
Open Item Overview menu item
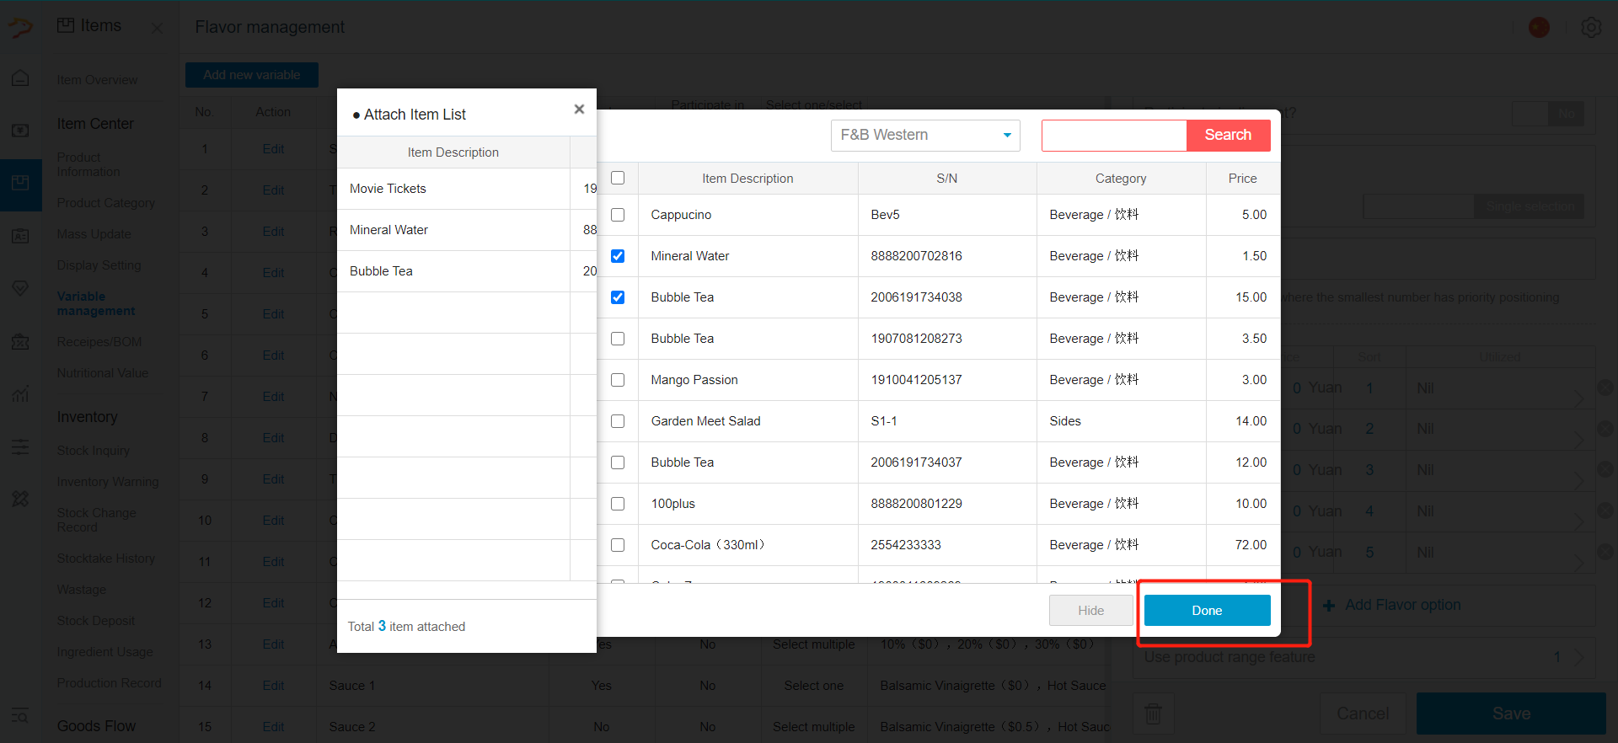(x=97, y=80)
